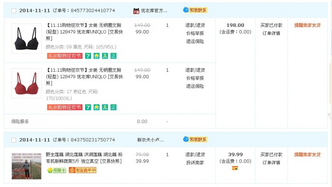Screen dimensions: 332x187
Task: Click the 淘宝嘉年华 badge on the lotus root item
Action: point(86,170)
